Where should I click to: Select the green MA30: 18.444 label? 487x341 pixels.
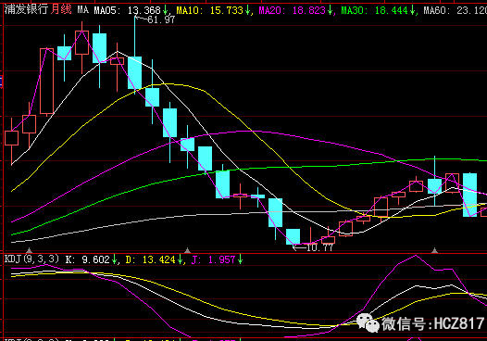click(x=374, y=10)
